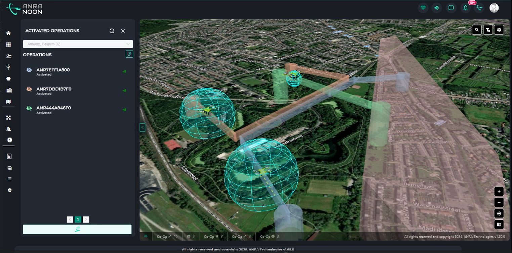Toggle visibility of operation ANR7DBD1B7F0
This screenshot has height=253, width=512.
point(29,89)
